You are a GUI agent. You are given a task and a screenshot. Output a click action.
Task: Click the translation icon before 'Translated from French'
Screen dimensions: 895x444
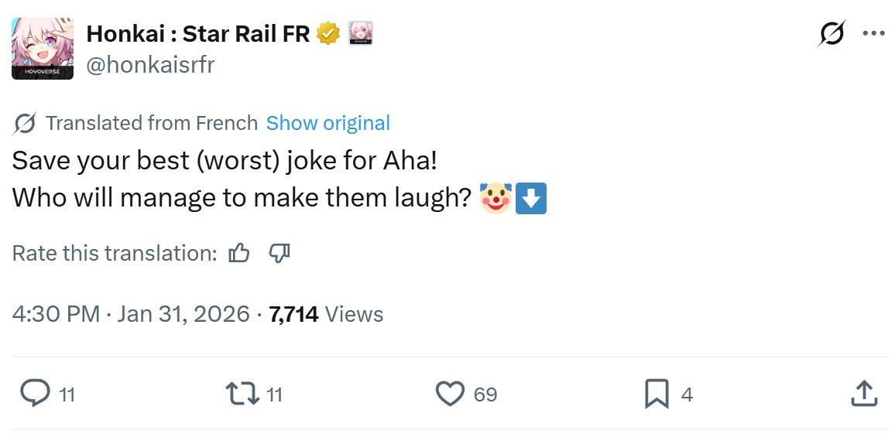[x=25, y=123]
